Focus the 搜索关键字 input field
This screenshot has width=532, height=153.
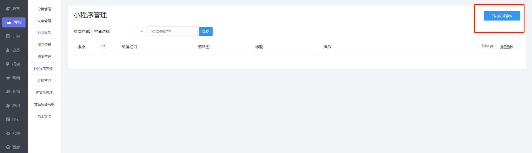(x=173, y=31)
